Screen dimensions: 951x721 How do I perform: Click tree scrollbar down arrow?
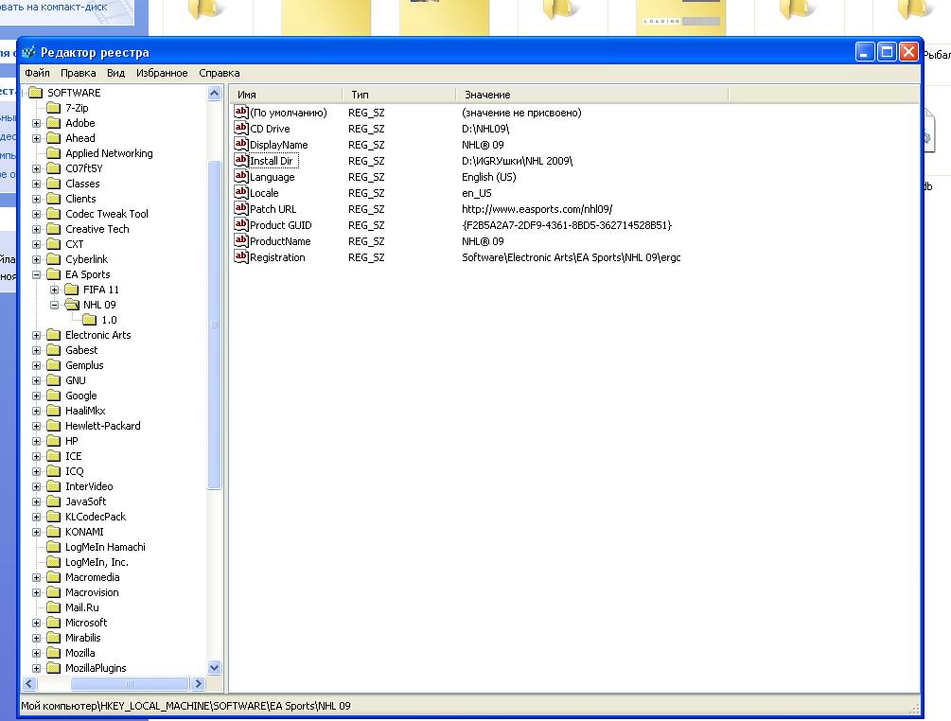(x=214, y=667)
